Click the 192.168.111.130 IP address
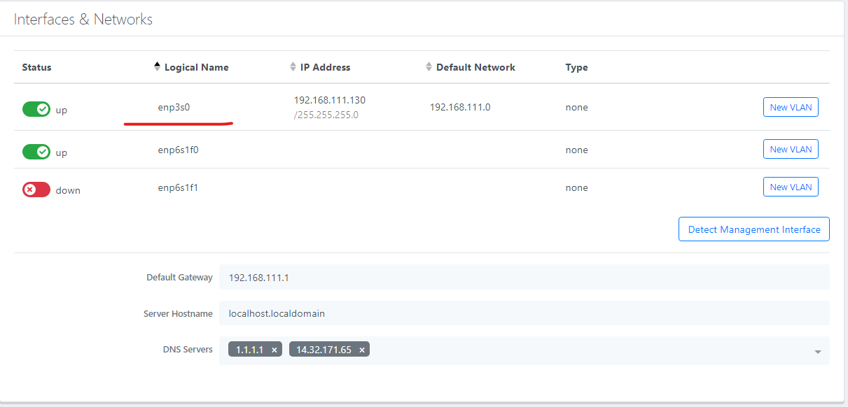Image resolution: width=848 pixels, height=407 pixels. pos(329,100)
